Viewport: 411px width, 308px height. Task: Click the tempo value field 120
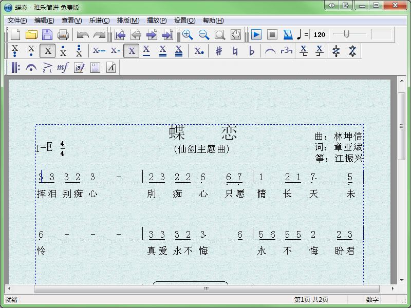(319, 34)
